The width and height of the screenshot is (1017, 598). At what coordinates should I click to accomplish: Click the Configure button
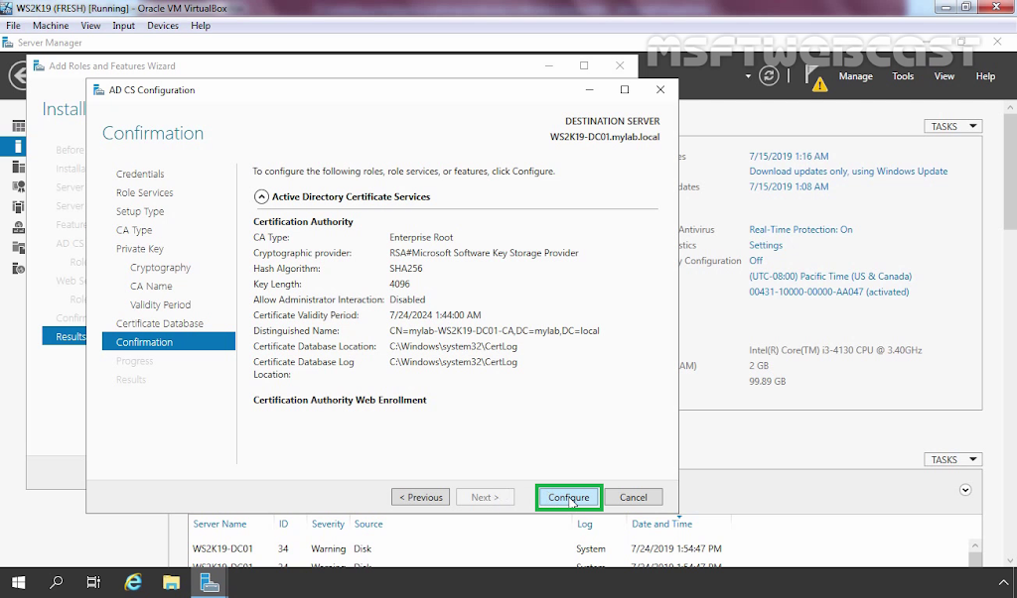[569, 498]
